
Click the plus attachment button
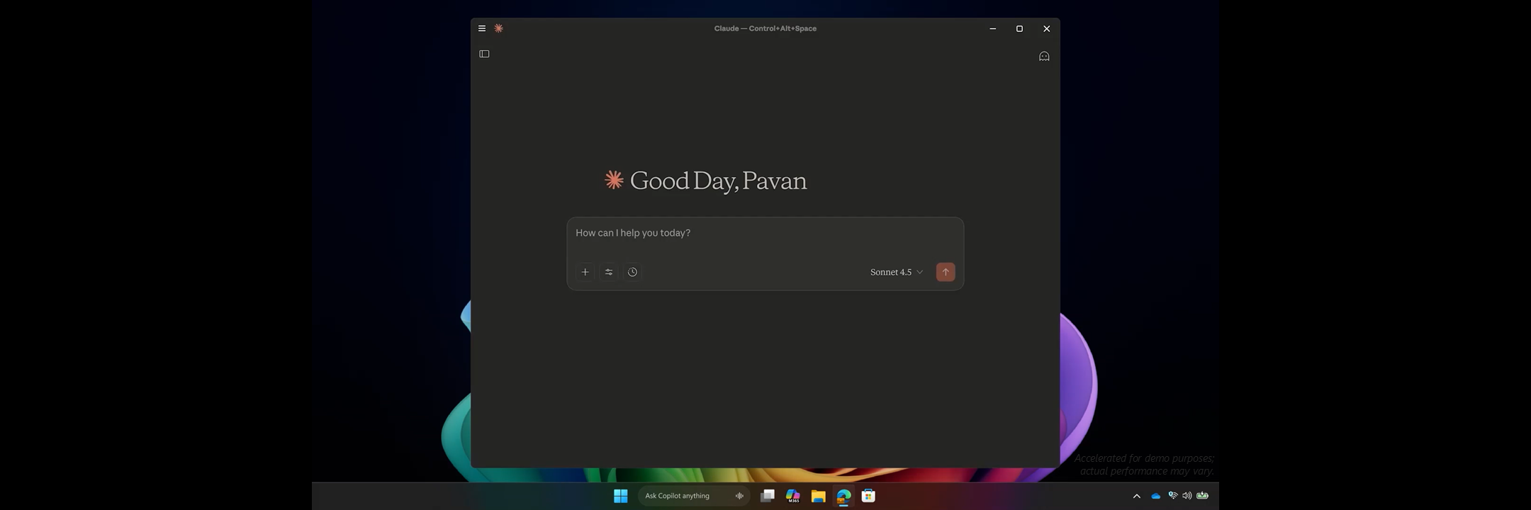point(585,272)
